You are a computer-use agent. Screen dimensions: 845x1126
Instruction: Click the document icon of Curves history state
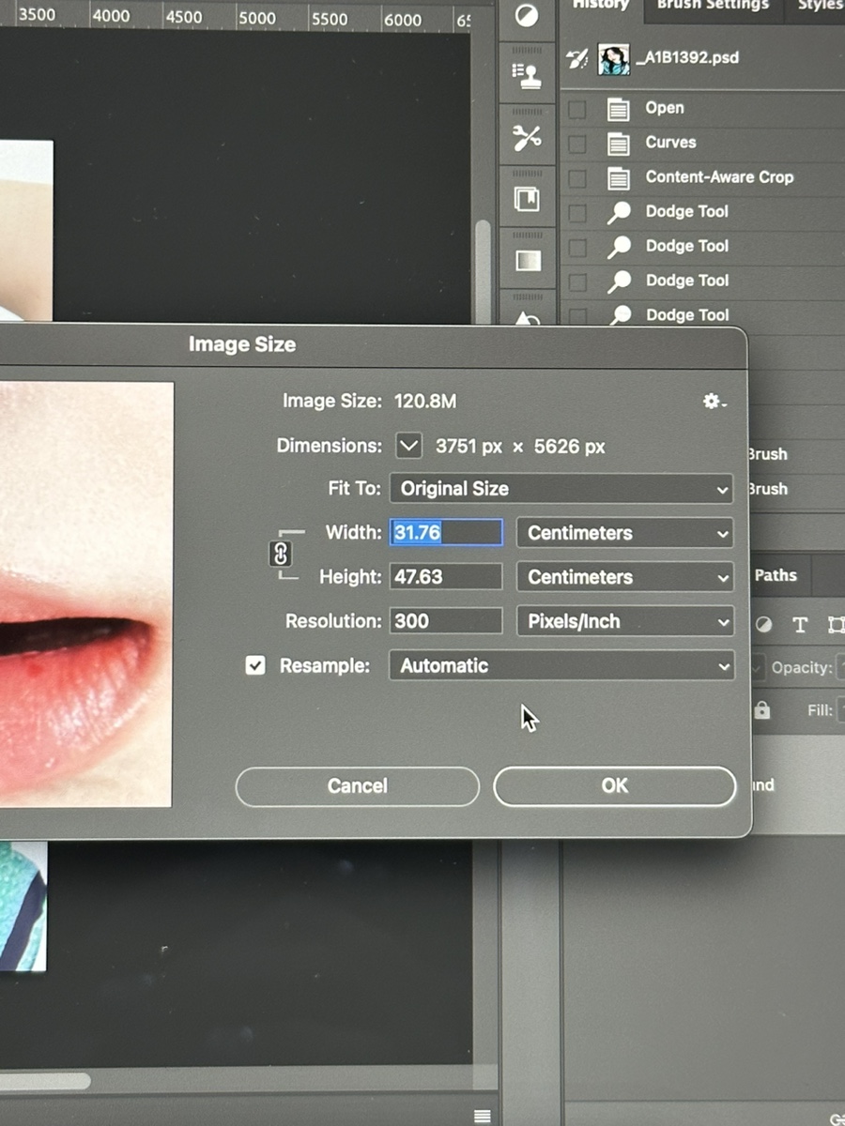[x=618, y=144]
